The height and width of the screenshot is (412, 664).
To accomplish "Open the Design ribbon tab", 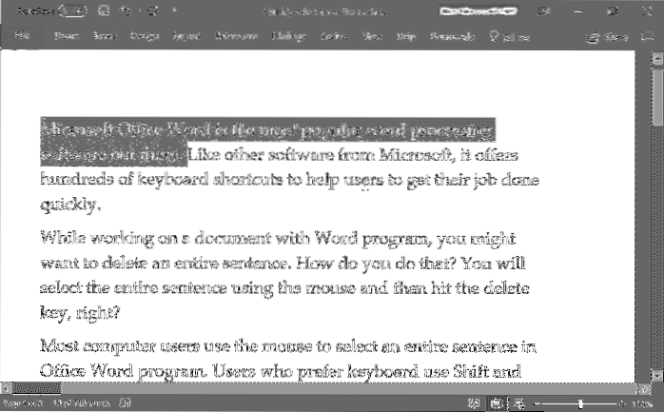I will tap(145, 36).
